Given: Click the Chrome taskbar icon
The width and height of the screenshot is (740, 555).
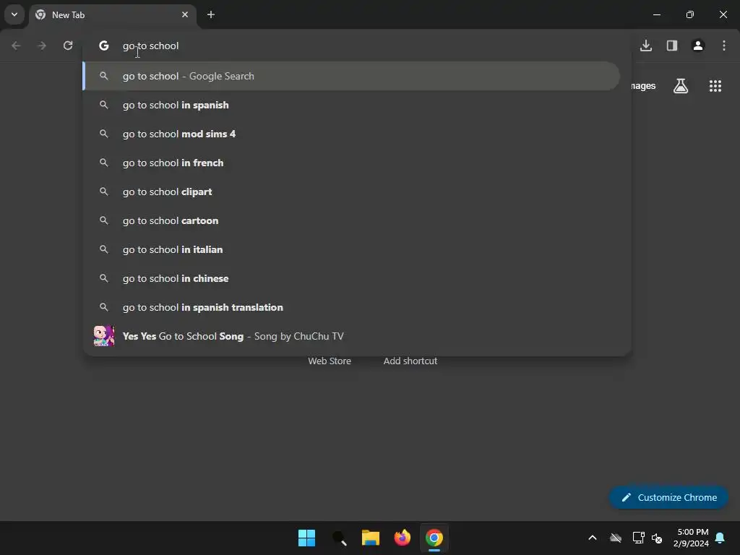Looking at the screenshot, I should [434, 538].
